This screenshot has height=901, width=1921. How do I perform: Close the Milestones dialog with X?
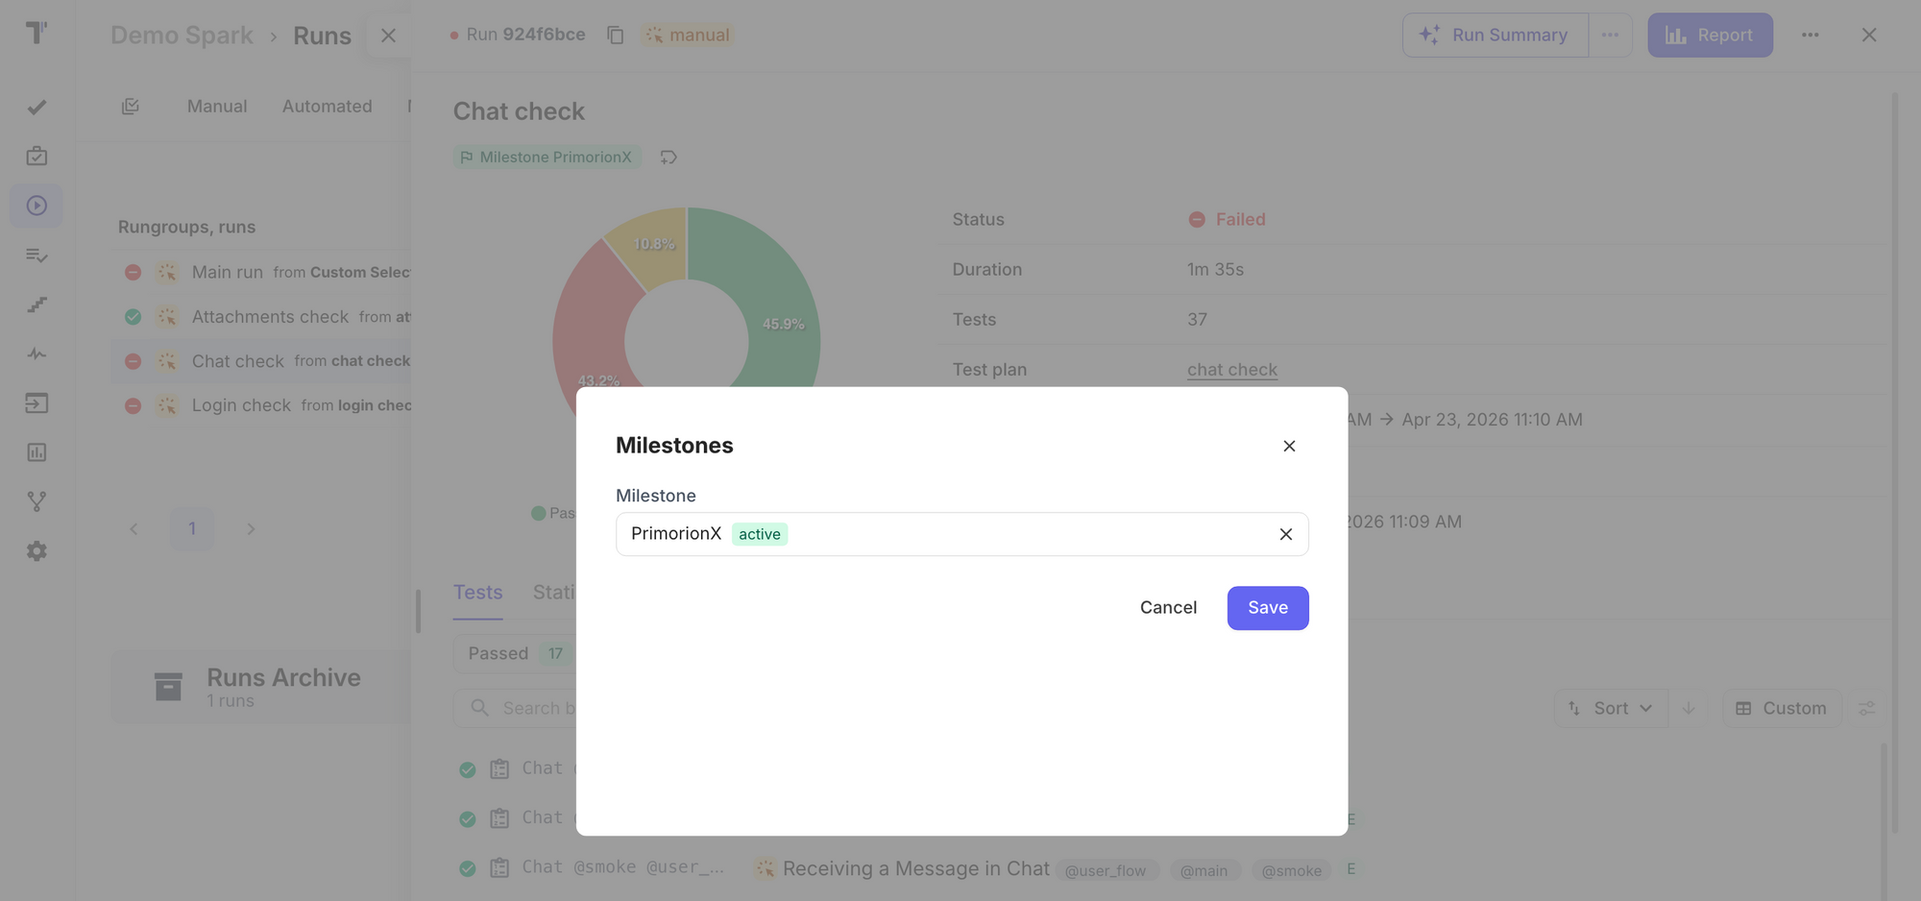click(1289, 446)
